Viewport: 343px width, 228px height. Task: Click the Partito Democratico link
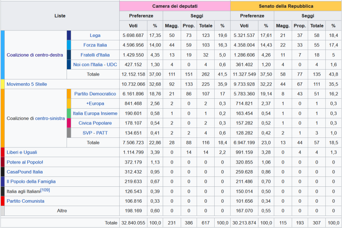click(x=95, y=94)
